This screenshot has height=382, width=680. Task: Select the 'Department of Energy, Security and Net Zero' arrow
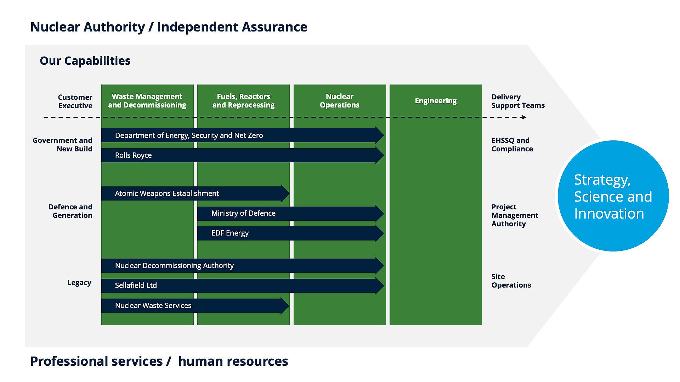point(243,135)
